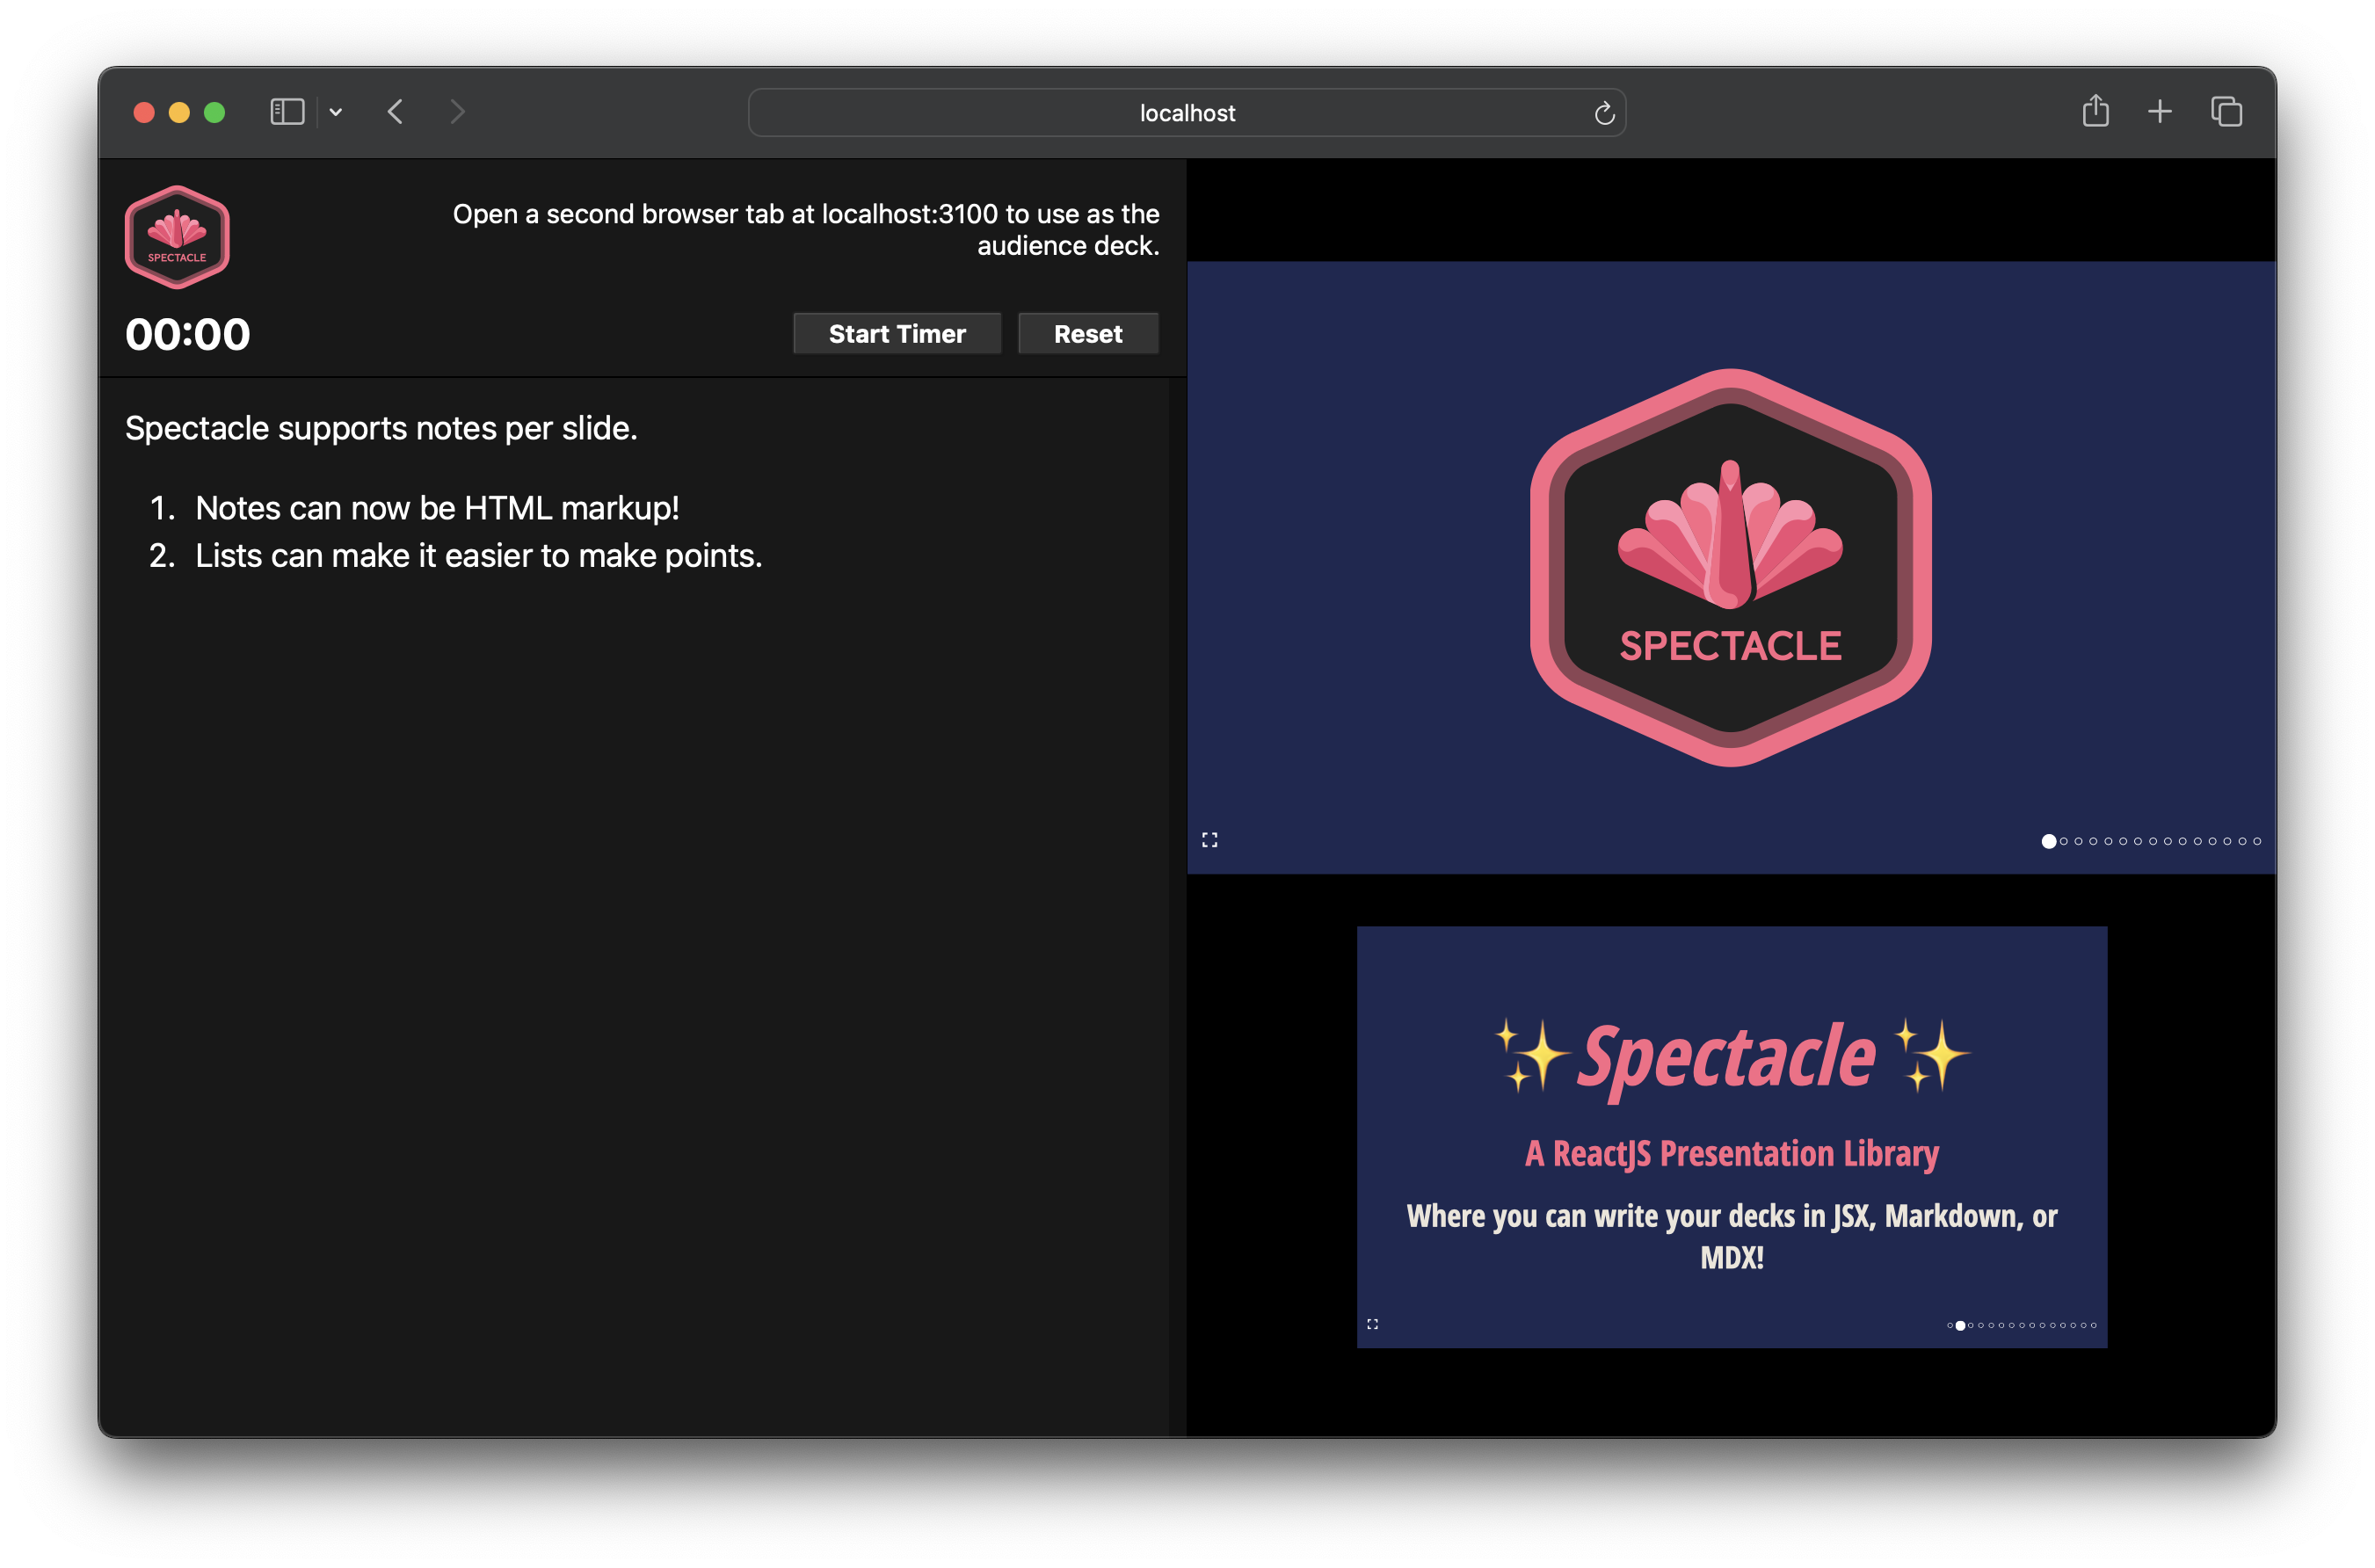Click the Safari sidebar toggle icon
This screenshot has width=2375, height=1568.
click(287, 112)
